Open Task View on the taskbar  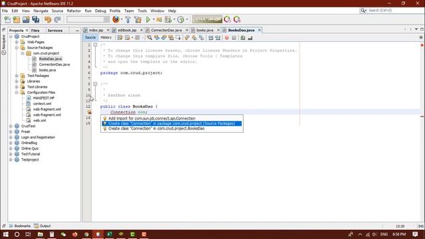28,234
